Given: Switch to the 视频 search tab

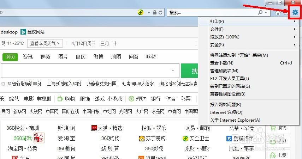Looking at the screenshot, I should click(45, 57).
